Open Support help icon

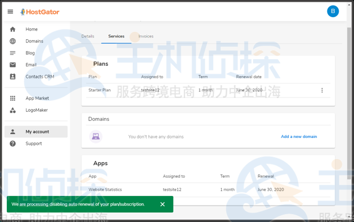coord(12,144)
